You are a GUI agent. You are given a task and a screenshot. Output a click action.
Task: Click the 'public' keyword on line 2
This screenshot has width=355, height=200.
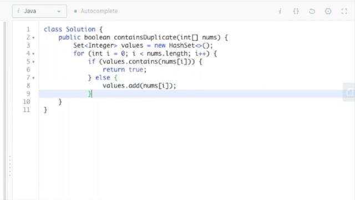click(69, 37)
